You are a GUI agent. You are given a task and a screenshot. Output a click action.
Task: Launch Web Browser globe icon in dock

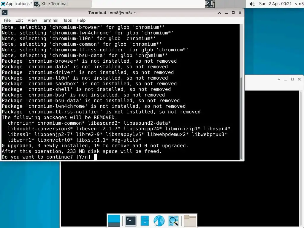coord(159,221)
